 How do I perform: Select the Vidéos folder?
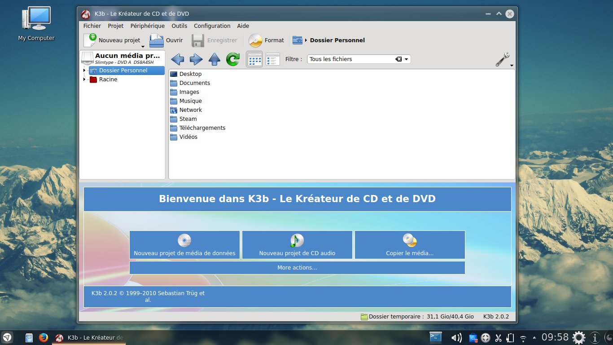pos(184,137)
